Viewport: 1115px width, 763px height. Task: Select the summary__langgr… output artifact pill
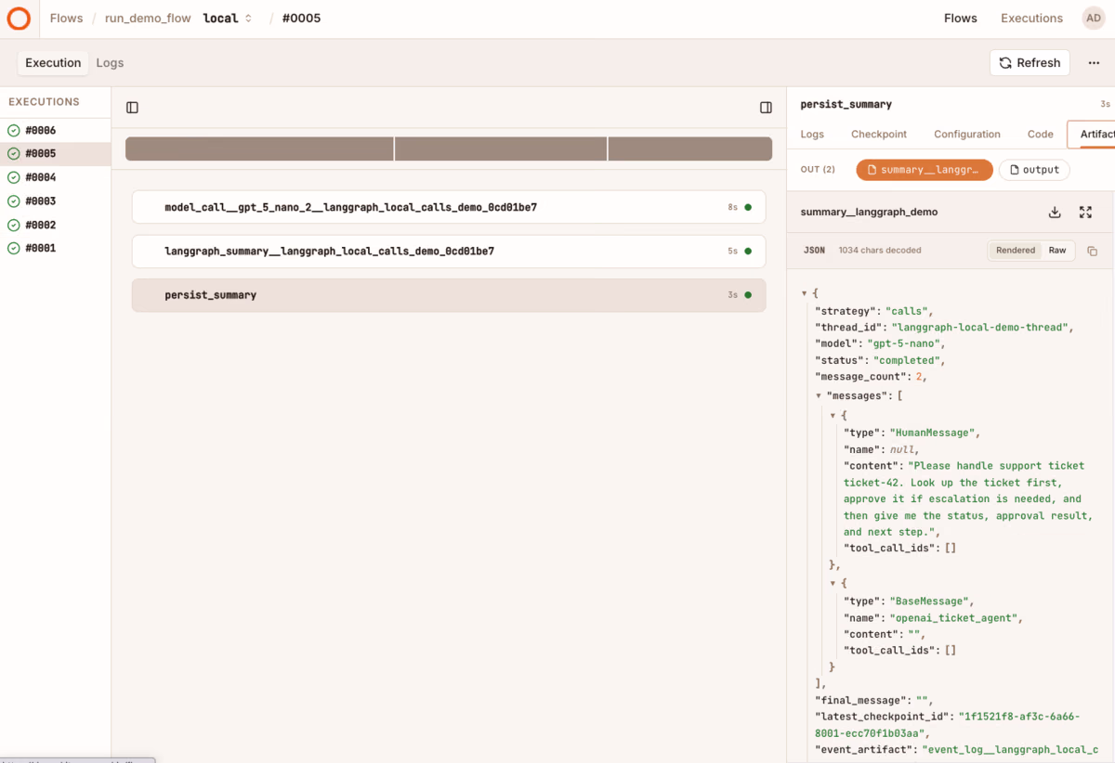925,170
